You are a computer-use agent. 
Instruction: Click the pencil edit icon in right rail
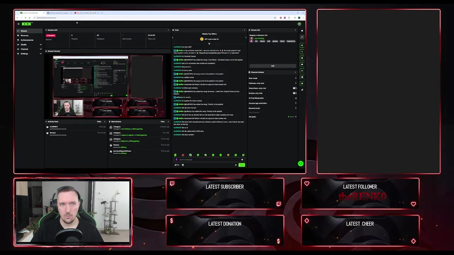click(302, 37)
